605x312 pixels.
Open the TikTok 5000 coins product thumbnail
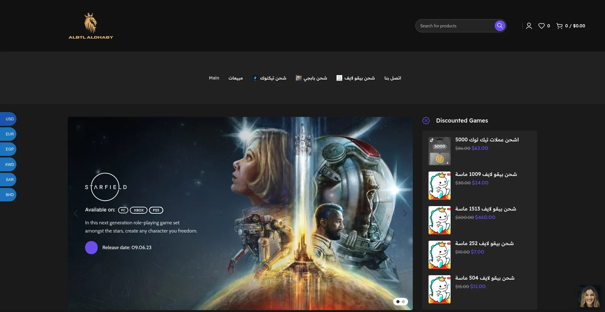(440, 151)
